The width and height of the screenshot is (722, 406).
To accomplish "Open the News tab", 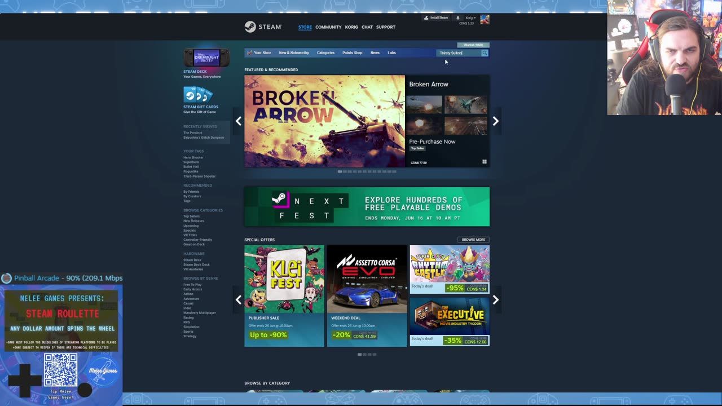I will point(375,52).
